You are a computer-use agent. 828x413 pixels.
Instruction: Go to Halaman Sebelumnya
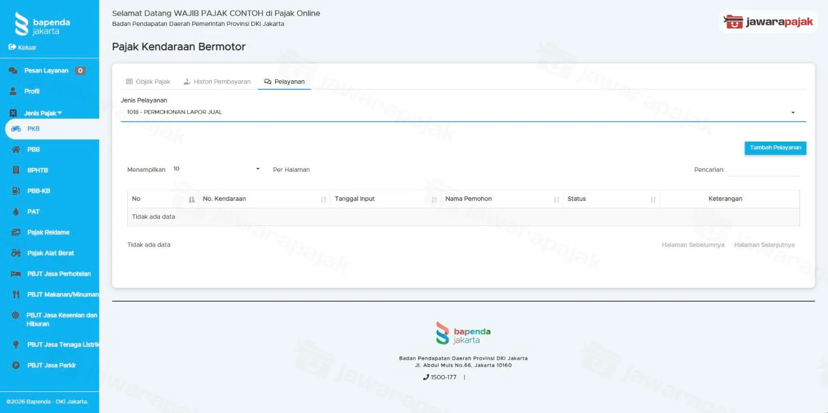693,245
